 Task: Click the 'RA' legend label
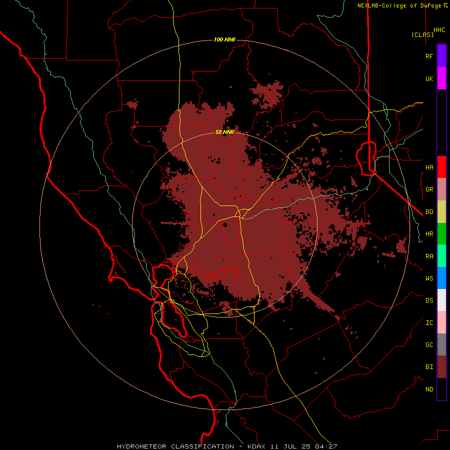coord(429,256)
